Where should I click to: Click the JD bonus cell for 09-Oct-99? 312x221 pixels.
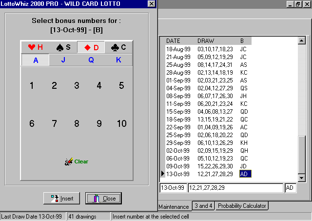[x=243, y=166]
